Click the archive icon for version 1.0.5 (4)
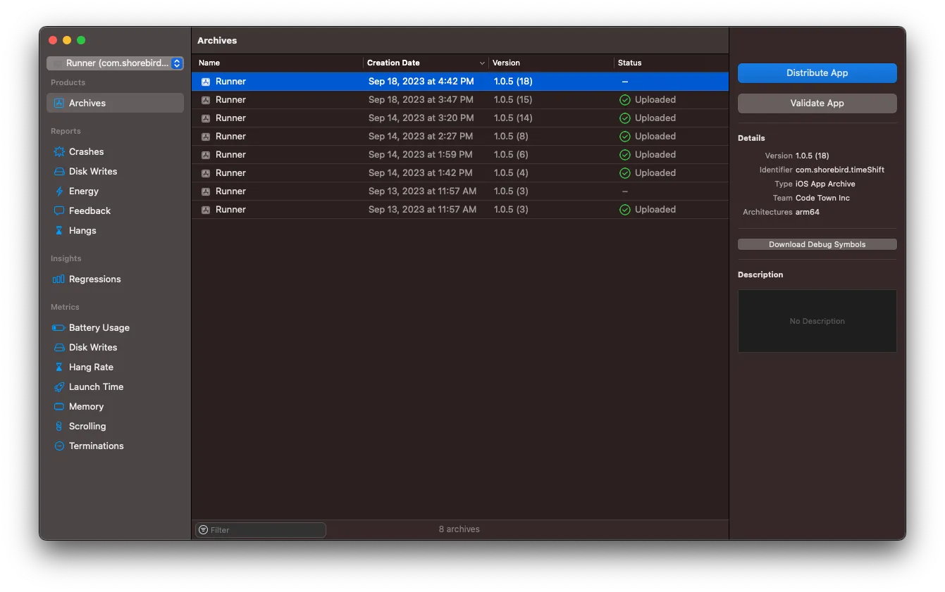 point(206,173)
